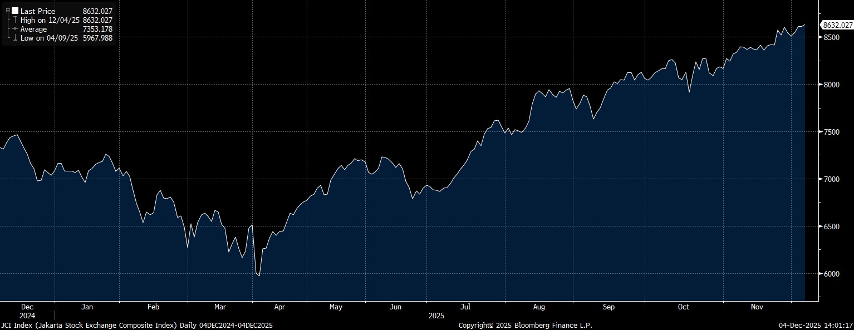Click the JCI Index chart title text
Image resolution: width=854 pixels, height=330 pixels.
[x=137, y=325]
